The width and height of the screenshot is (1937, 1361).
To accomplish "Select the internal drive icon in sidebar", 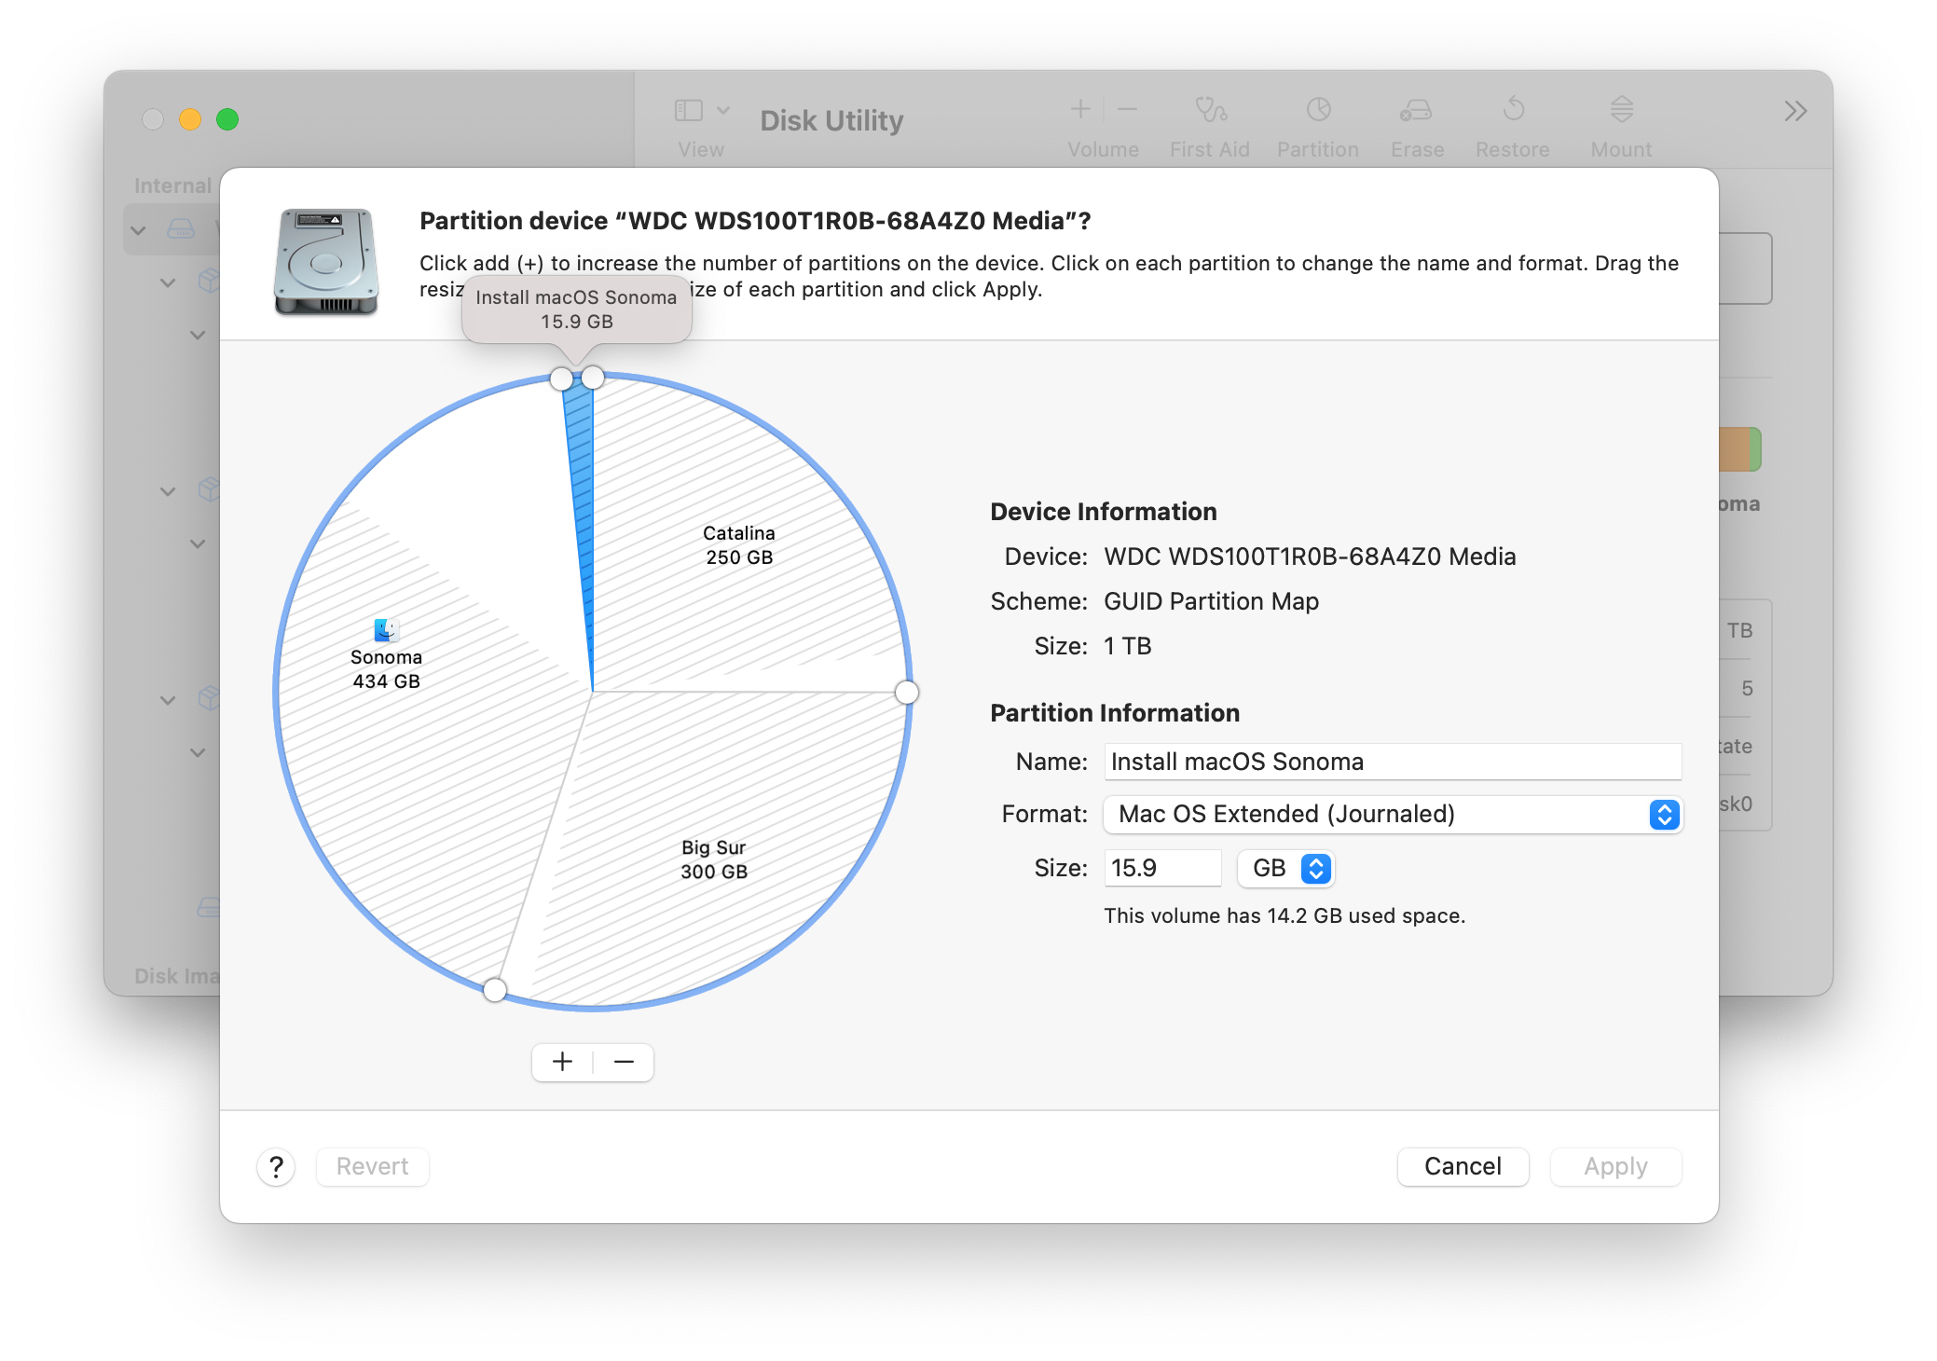I will 180,229.
